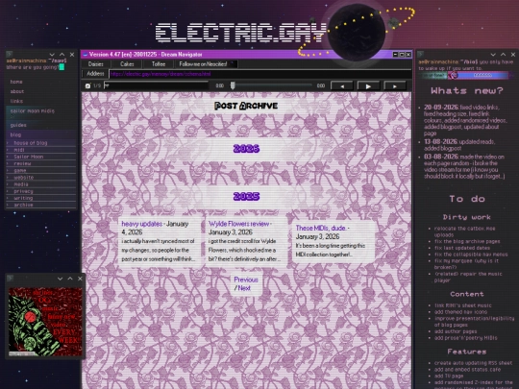Click the 2026 year heading
519x389 pixels.
[x=246, y=149]
